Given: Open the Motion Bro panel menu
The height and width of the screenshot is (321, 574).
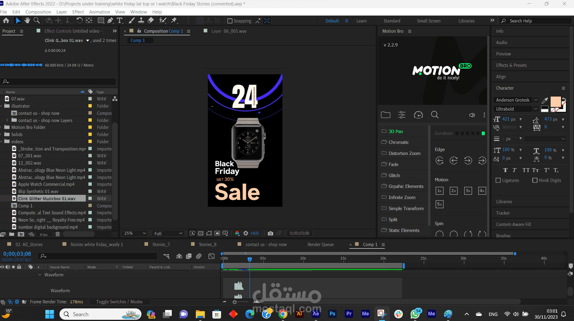Looking at the screenshot, I should 409,31.
